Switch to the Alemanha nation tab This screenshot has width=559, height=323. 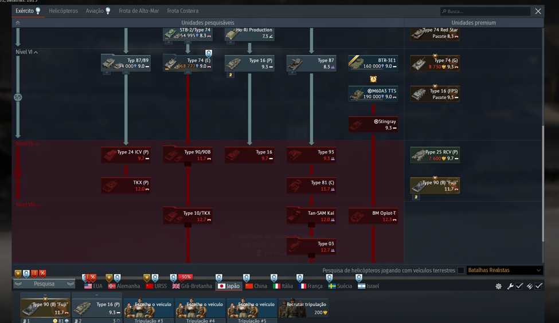(x=124, y=286)
